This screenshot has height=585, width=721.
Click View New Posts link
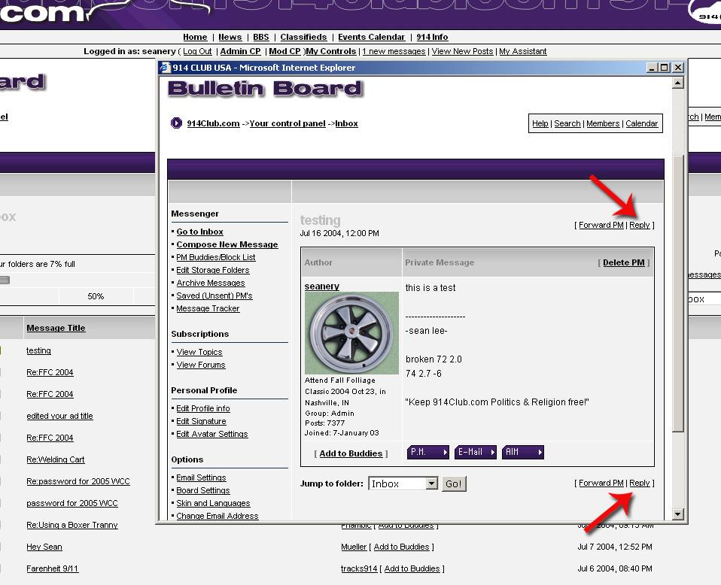click(x=462, y=51)
